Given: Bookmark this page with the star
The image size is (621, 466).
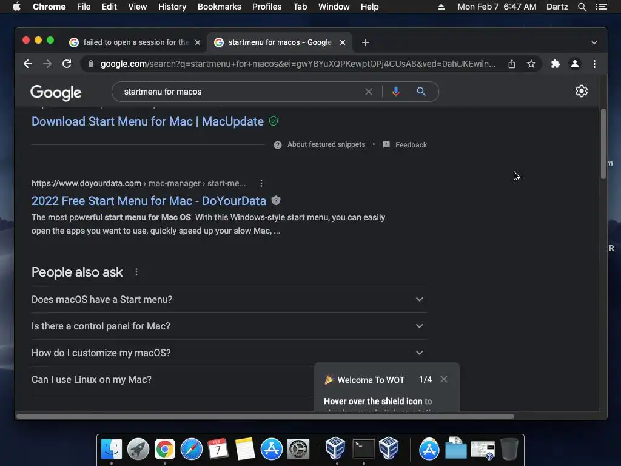Looking at the screenshot, I should [x=531, y=64].
